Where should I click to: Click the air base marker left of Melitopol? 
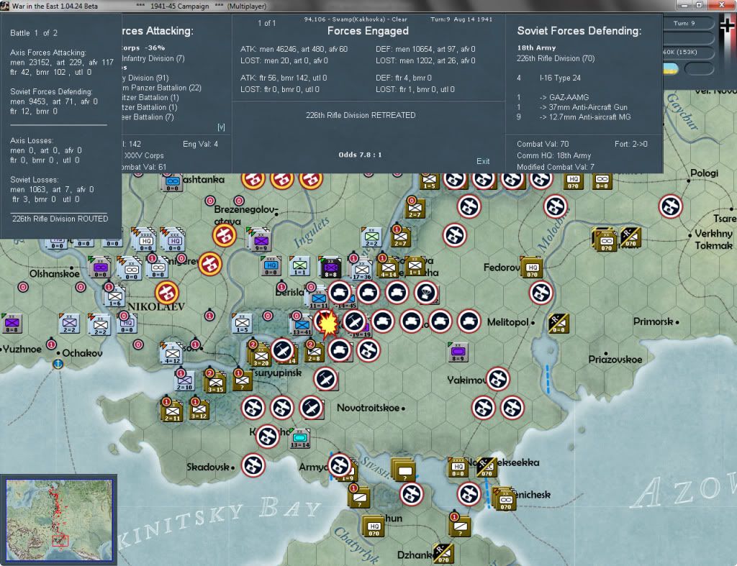point(469,321)
